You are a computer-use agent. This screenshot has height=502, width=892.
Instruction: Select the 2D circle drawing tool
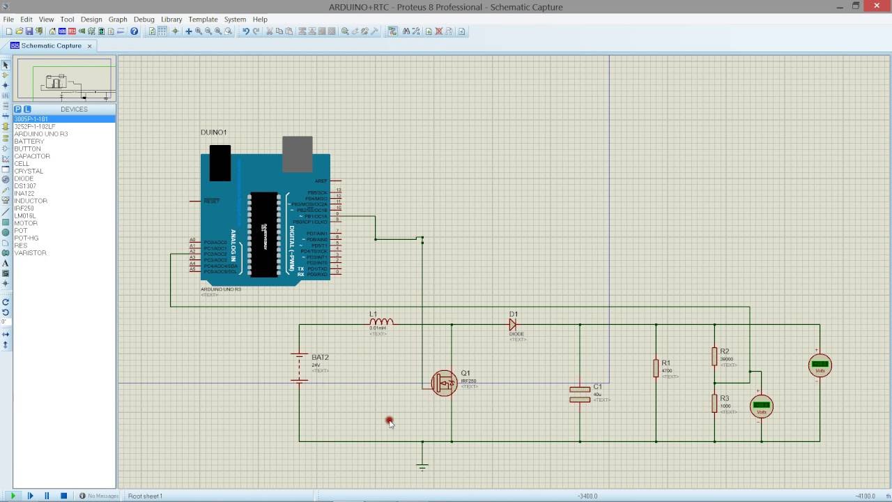click(x=6, y=232)
